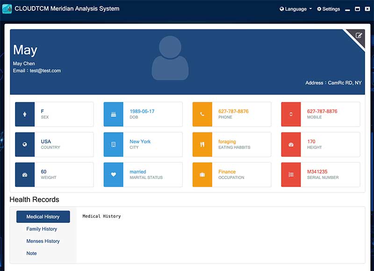Click the orange phone handset icon
This screenshot has width=374, height=271.
coord(202,114)
